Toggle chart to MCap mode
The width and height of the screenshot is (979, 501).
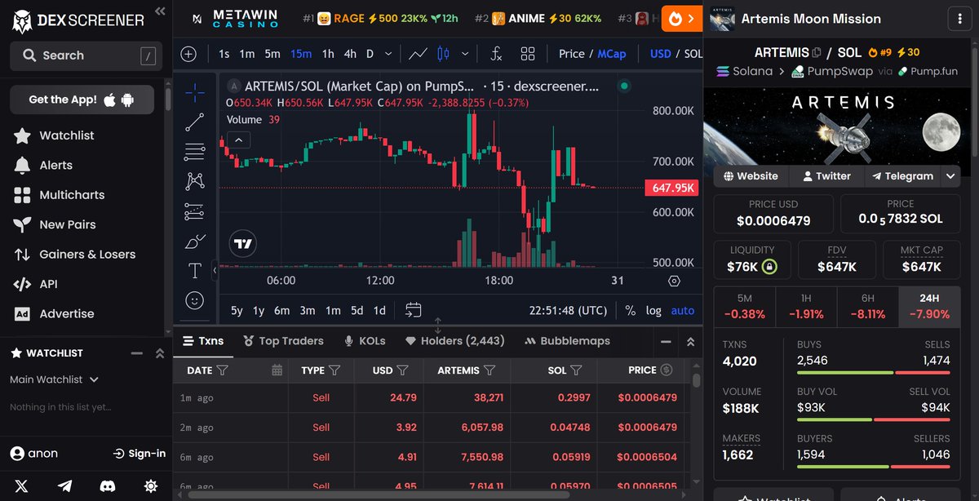click(x=612, y=54)
